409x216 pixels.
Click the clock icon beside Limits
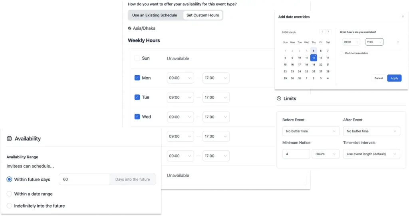coord(279,98)
